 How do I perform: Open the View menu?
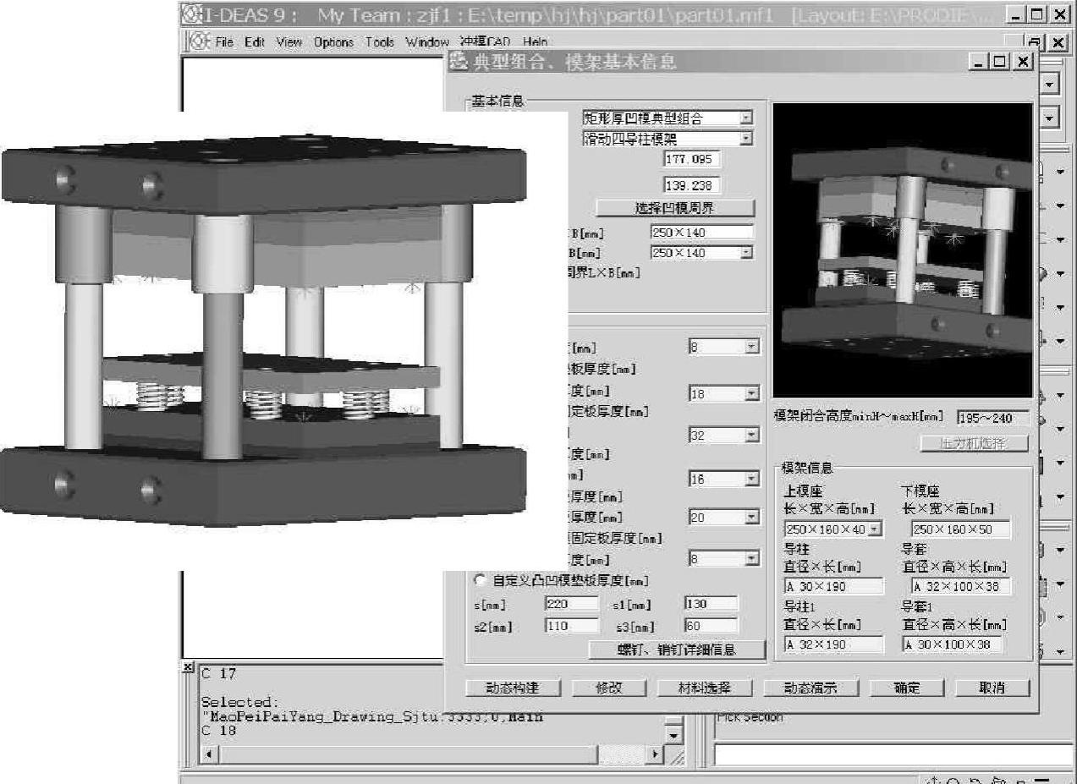coord(288,41)
